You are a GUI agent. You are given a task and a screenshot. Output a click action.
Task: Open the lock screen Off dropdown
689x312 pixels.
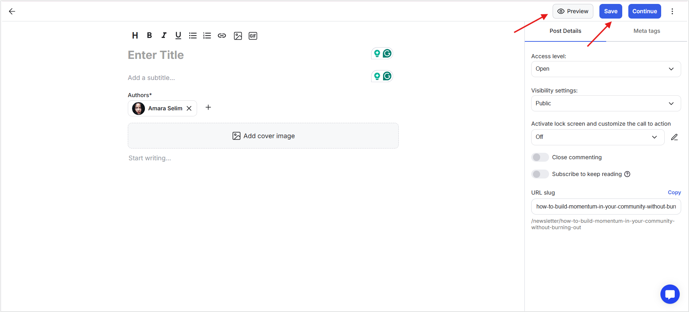coord(598,137)
